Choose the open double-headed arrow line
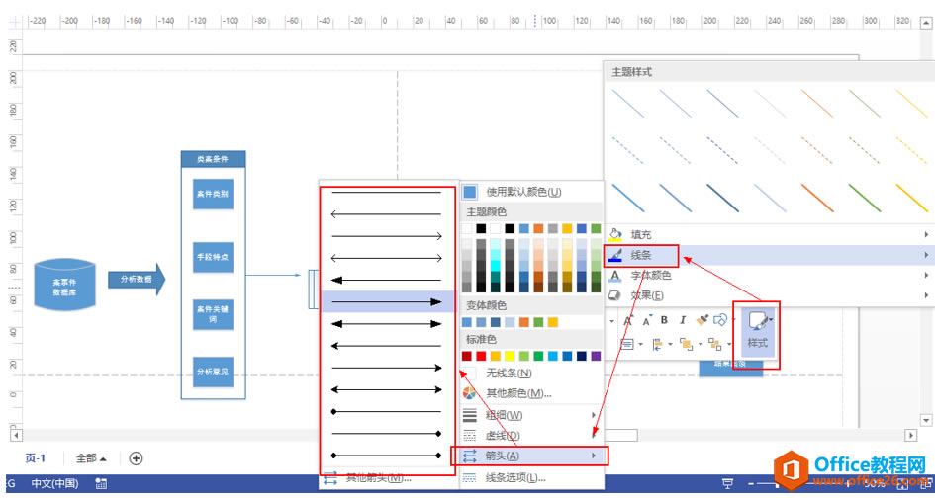 tap(387, 258)
